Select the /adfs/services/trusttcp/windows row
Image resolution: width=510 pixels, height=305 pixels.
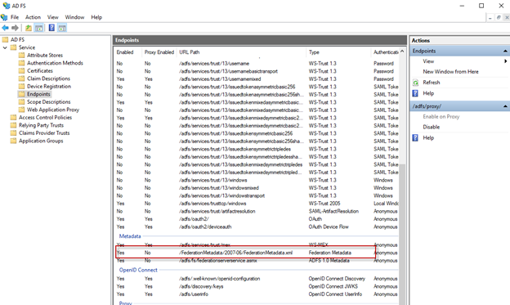257,204
